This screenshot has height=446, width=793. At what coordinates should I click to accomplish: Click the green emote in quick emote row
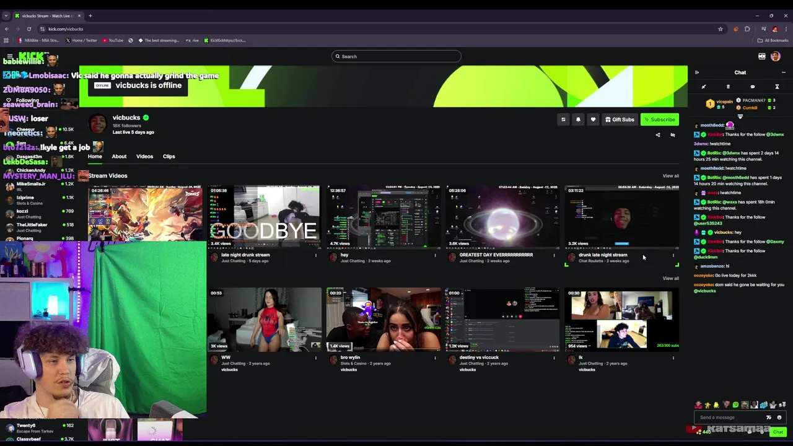tap(735, 405)
